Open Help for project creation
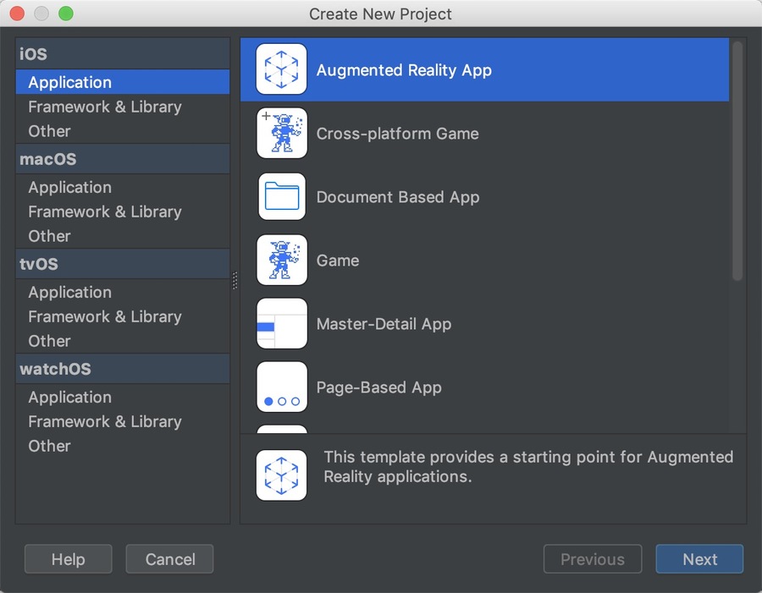Screen dimensions: 762x593 pyautogui.click(x=68, y=559)
